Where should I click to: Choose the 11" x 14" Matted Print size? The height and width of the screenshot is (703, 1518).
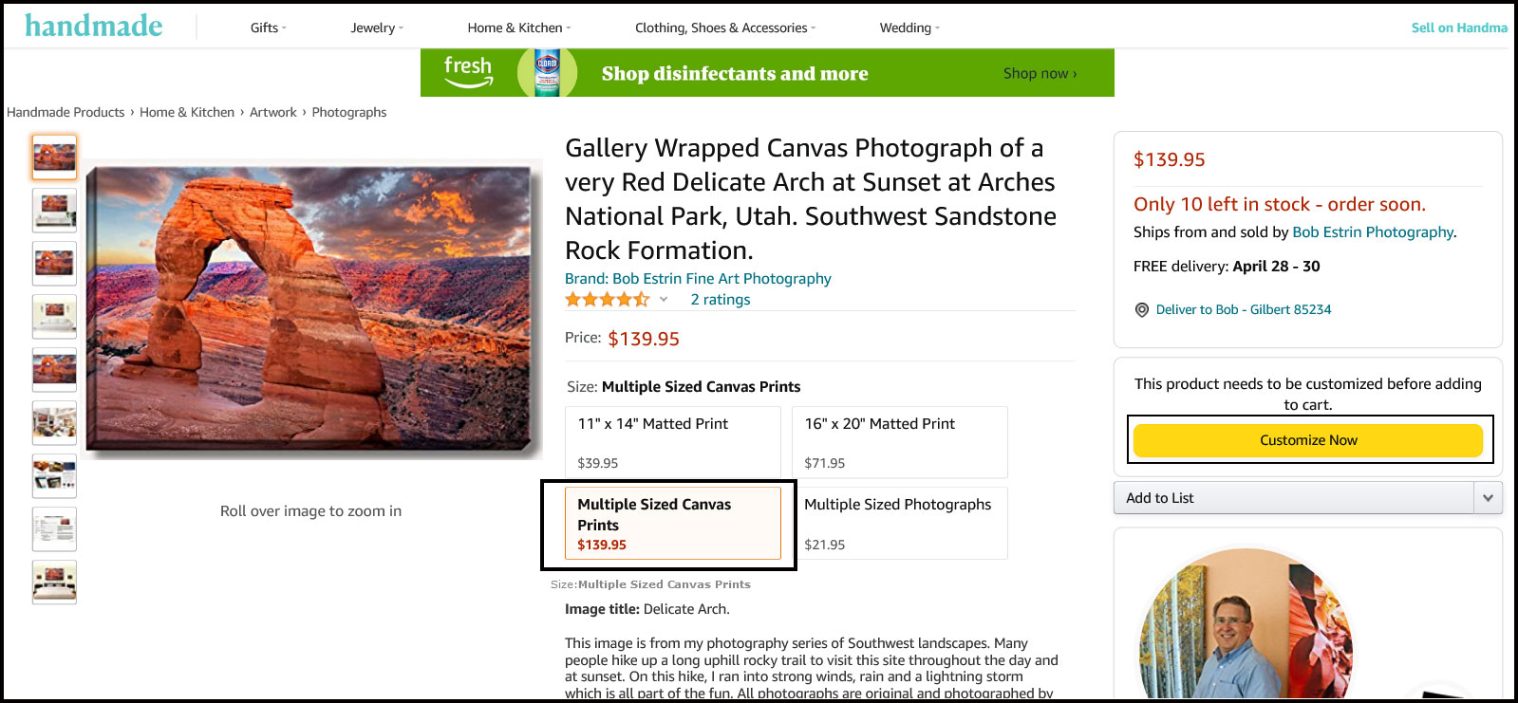(672, 442)
